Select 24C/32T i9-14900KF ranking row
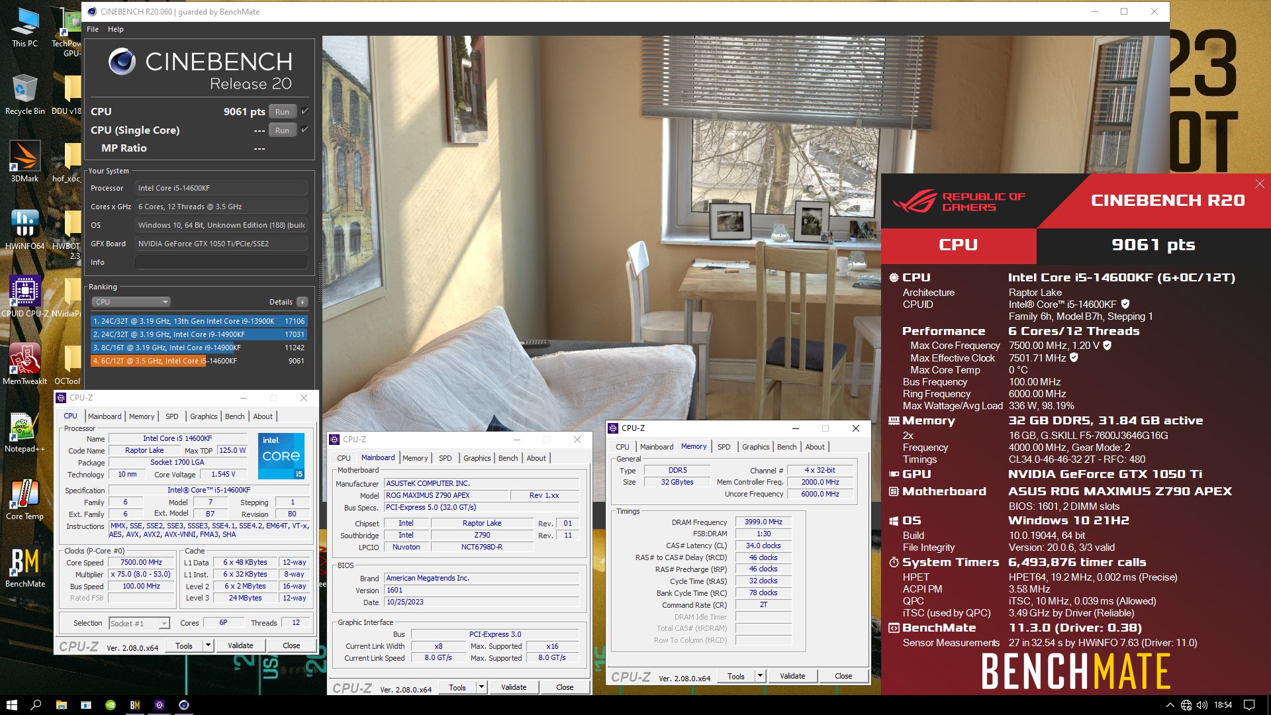The width and height of the screenshot is (1271, 715). (x=199, y=334)
